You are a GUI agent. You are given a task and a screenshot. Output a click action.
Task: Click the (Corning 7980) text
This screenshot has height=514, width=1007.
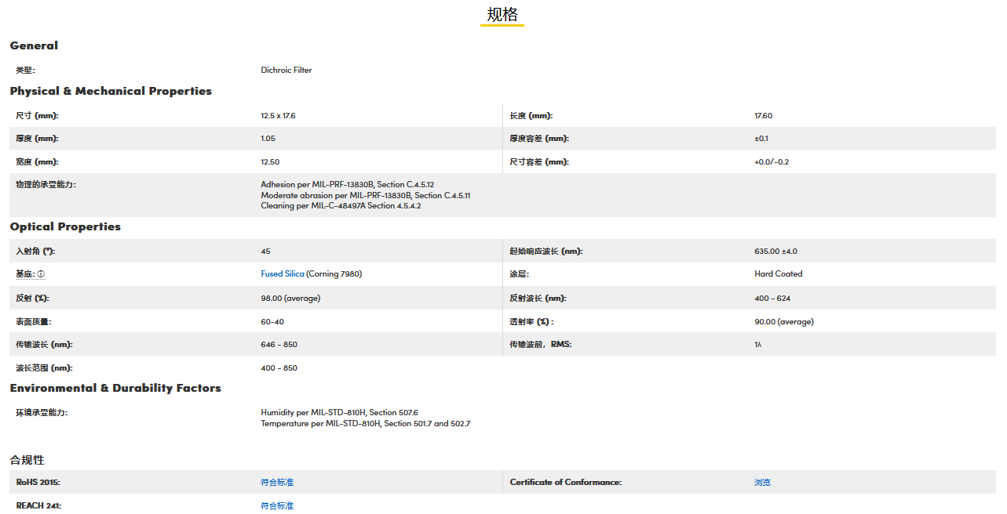click(334, 274)
